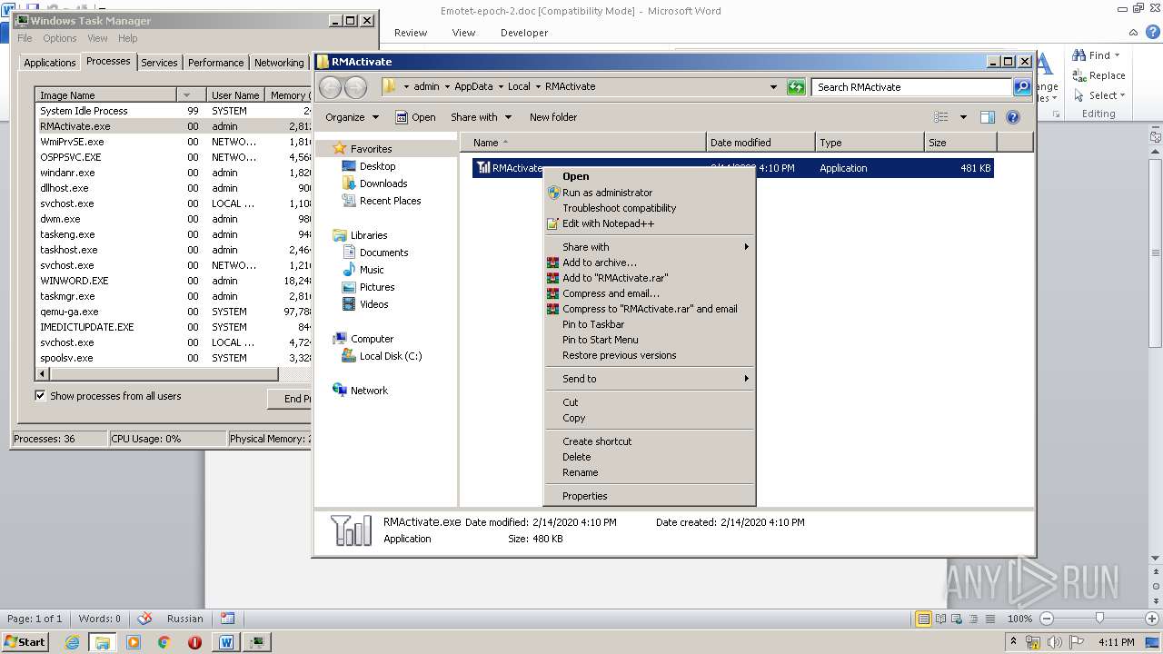
Task: Select WINWORD.EXE process in Task Manager
Action: (x=174, y=281)
